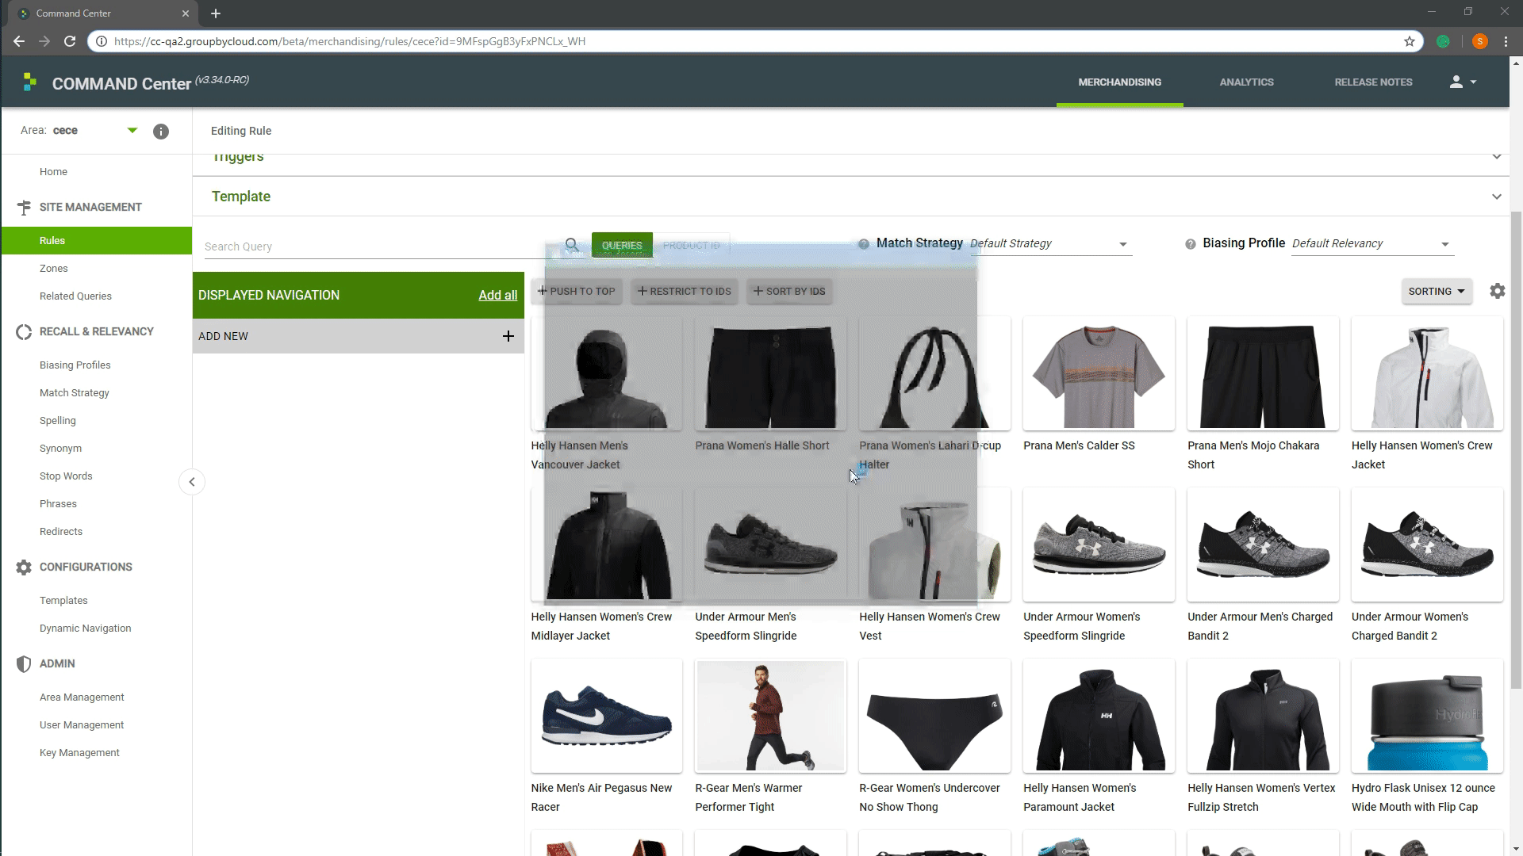
Task: Open a new browser tab
Action: (216, 13)
